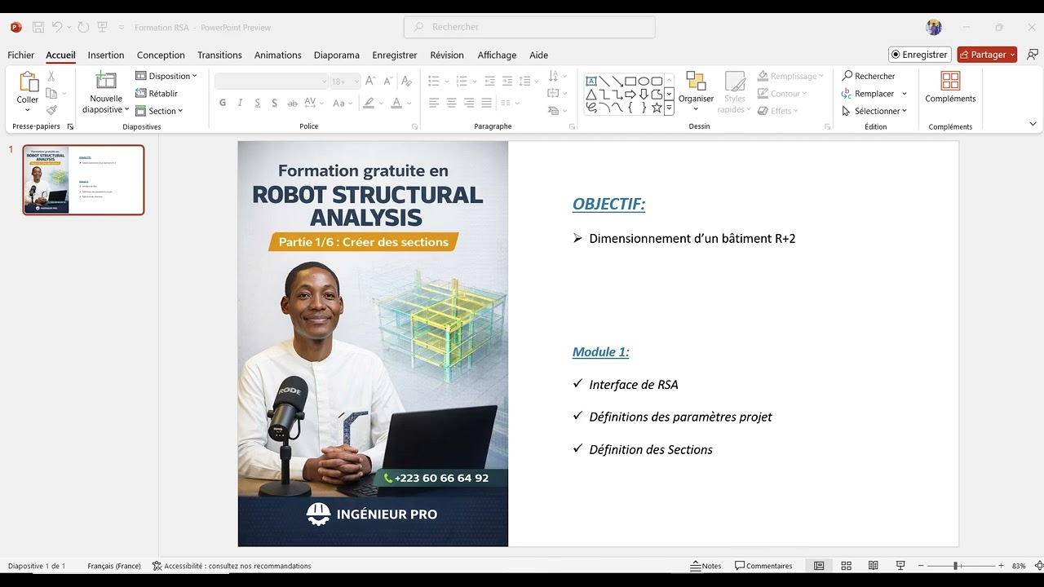Toggle the Notes pane in status bar
This screenshot has width=1044, height=587.
pos(706,566)
